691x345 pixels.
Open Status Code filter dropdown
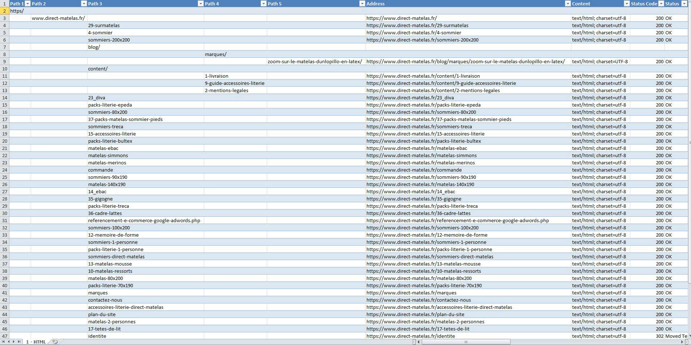[661, 4]
